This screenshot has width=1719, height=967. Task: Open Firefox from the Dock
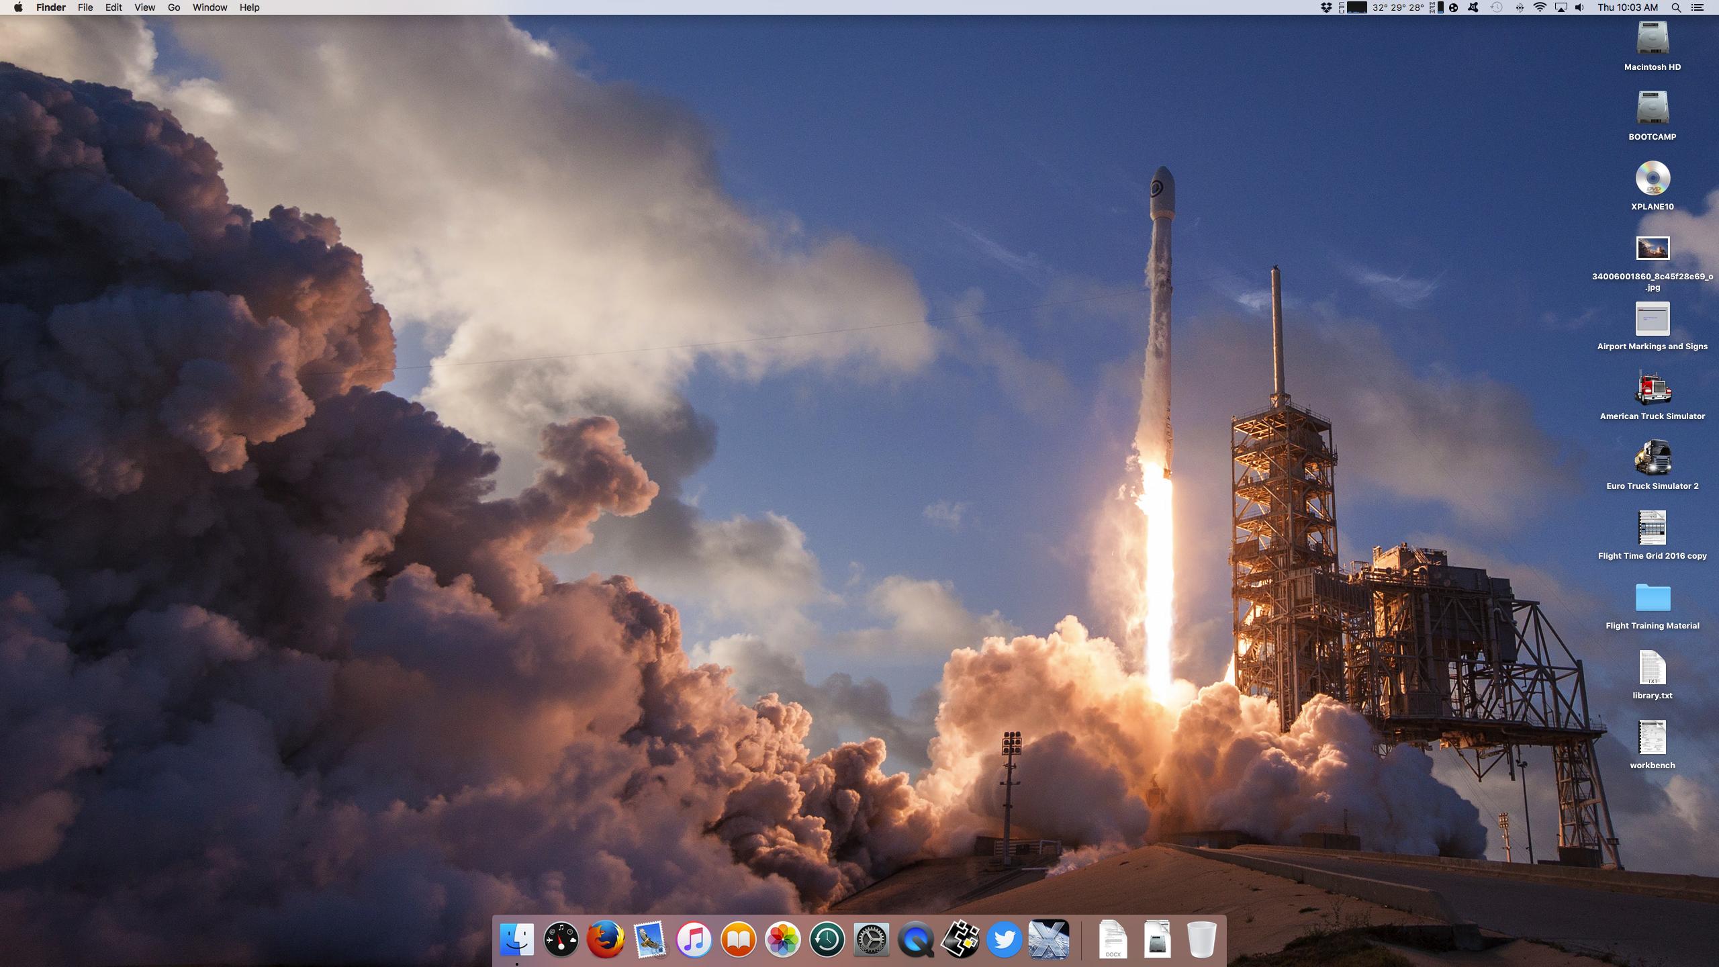point(606,939)
